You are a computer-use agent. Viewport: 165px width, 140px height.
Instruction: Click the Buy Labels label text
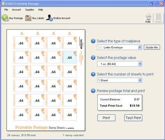click(x=38, y=18)
